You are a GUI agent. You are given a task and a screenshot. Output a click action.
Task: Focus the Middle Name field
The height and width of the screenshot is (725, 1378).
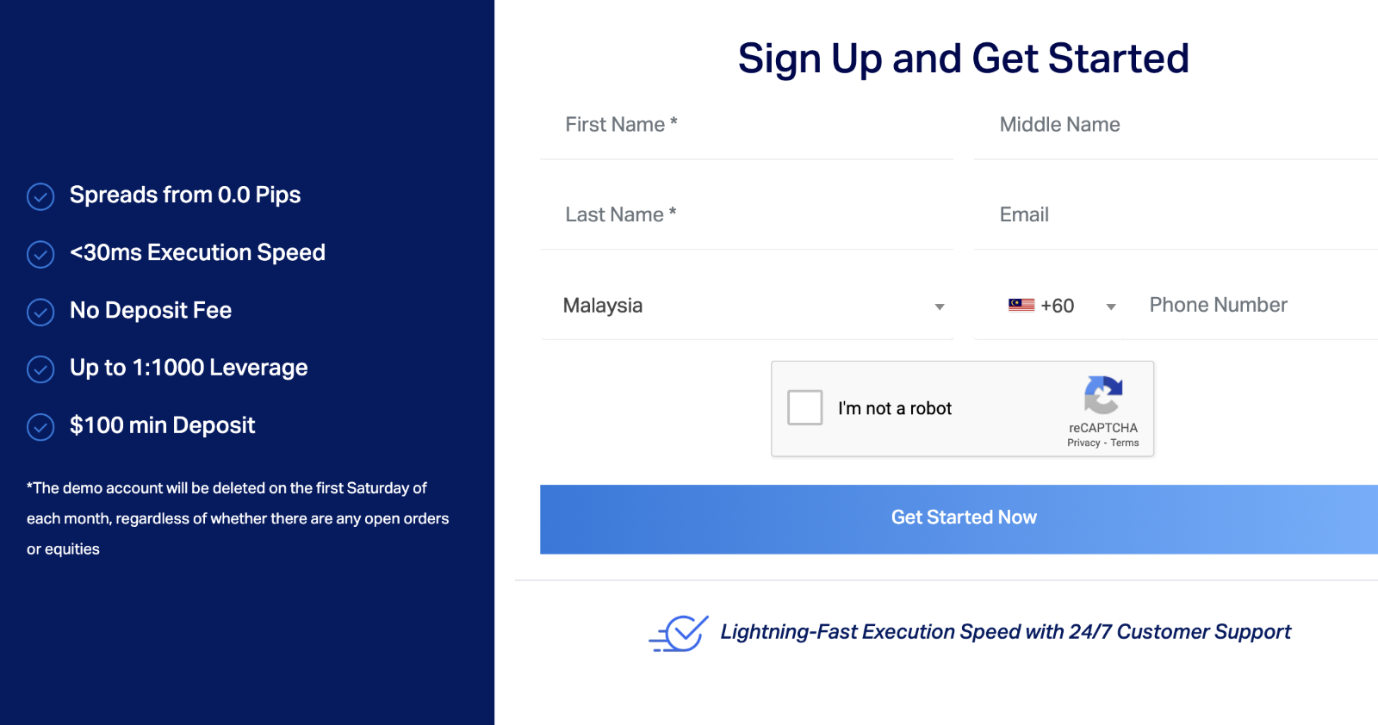(1176, 126)
